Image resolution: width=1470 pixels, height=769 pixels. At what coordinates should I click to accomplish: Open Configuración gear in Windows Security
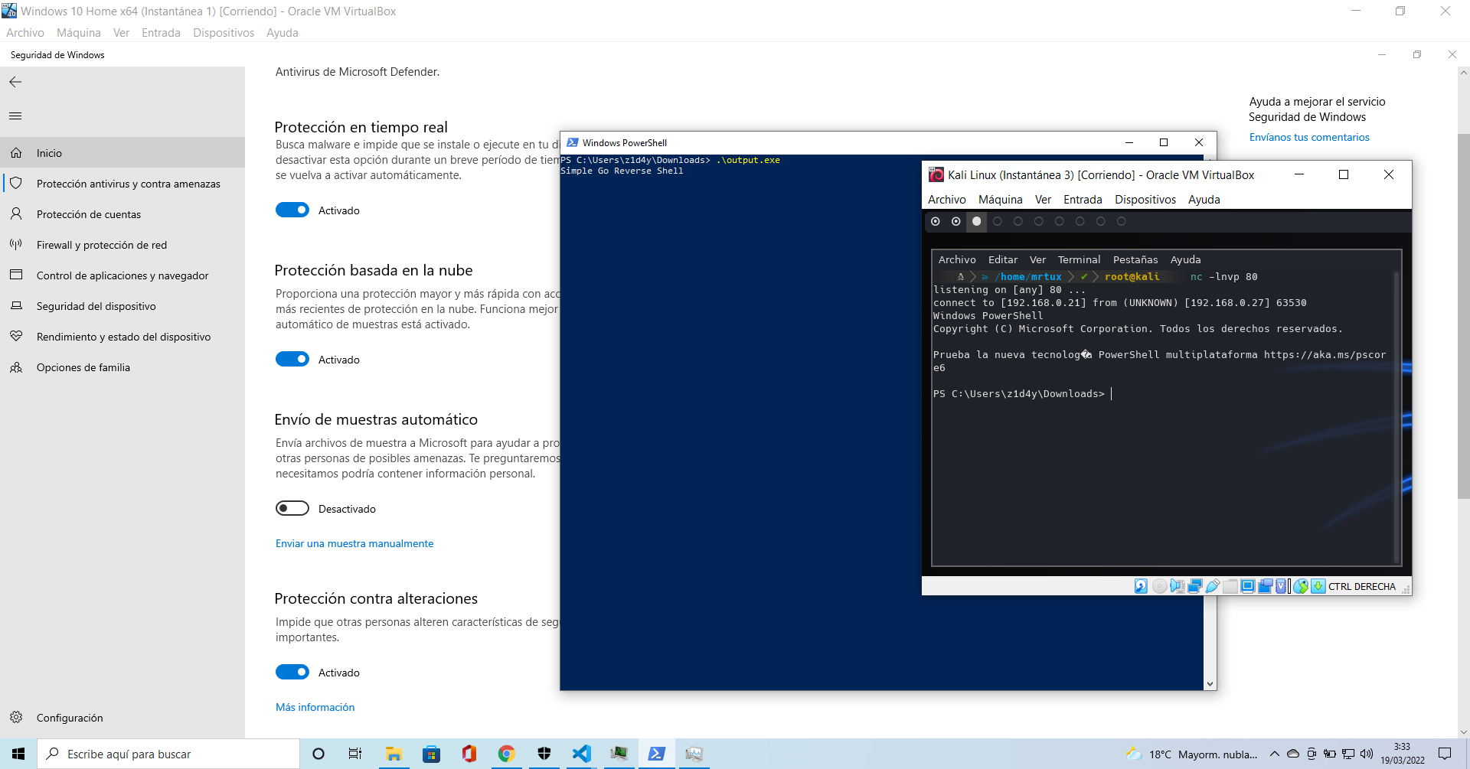tap(122, 718)
